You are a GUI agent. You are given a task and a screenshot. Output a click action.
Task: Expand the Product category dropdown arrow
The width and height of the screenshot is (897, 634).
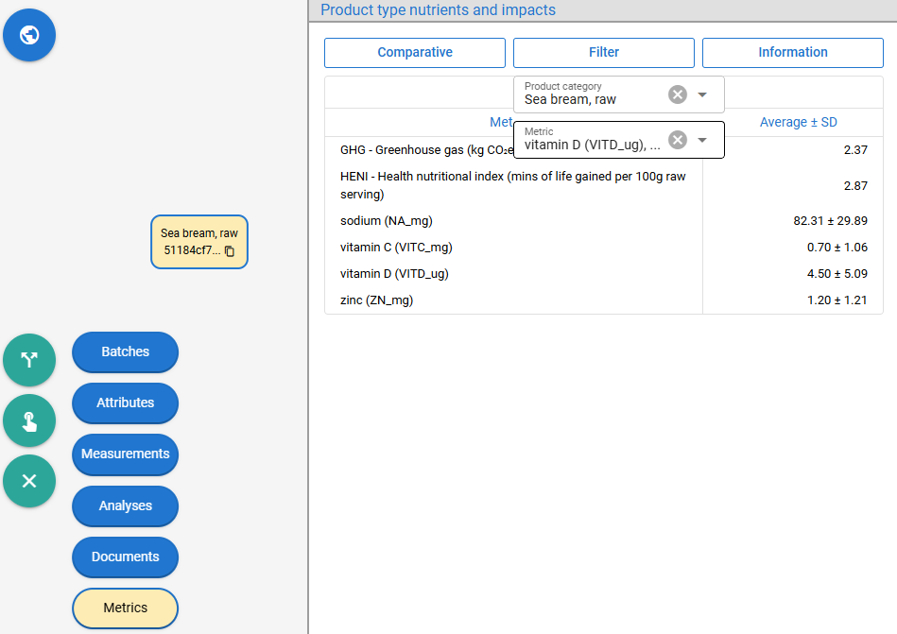pyautogui.click(x=702, y=94)
